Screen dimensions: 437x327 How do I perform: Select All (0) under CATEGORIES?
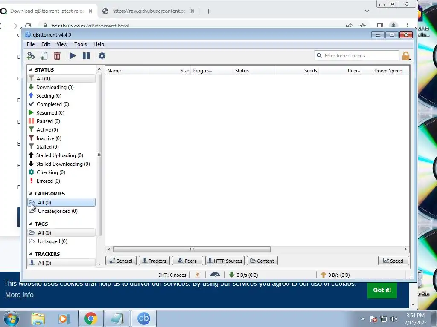[x=61, y=202]
